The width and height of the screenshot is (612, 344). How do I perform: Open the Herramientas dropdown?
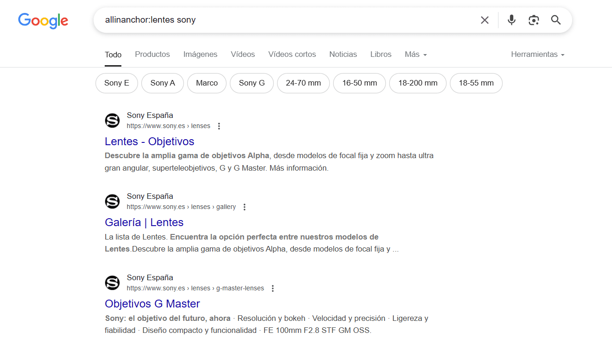[x=537, y=54]
